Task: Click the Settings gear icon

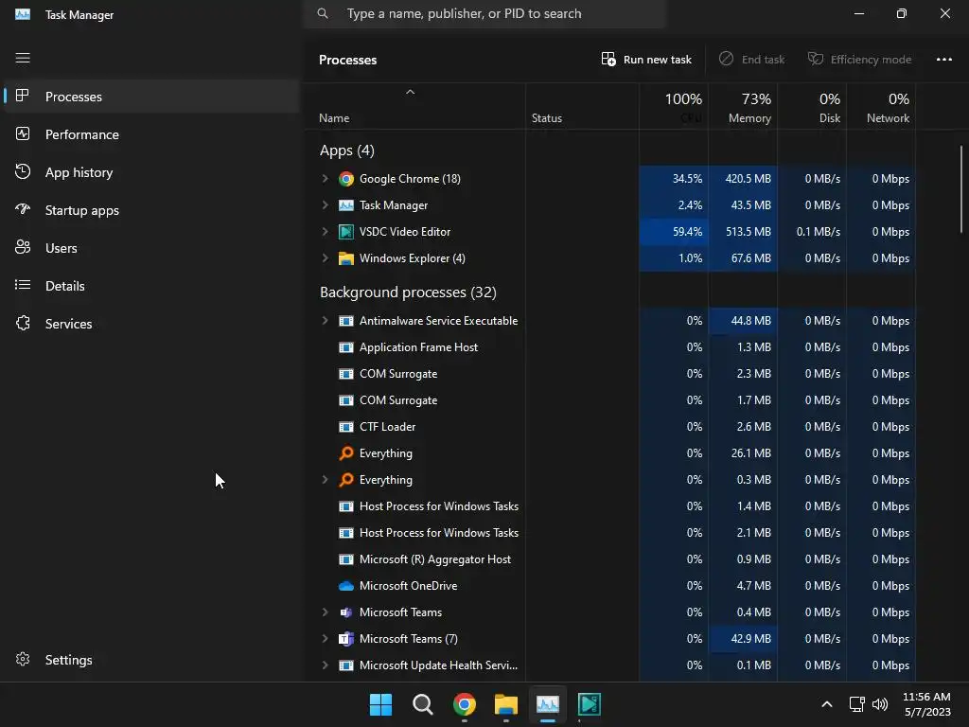Action: (x=23, y=659)
